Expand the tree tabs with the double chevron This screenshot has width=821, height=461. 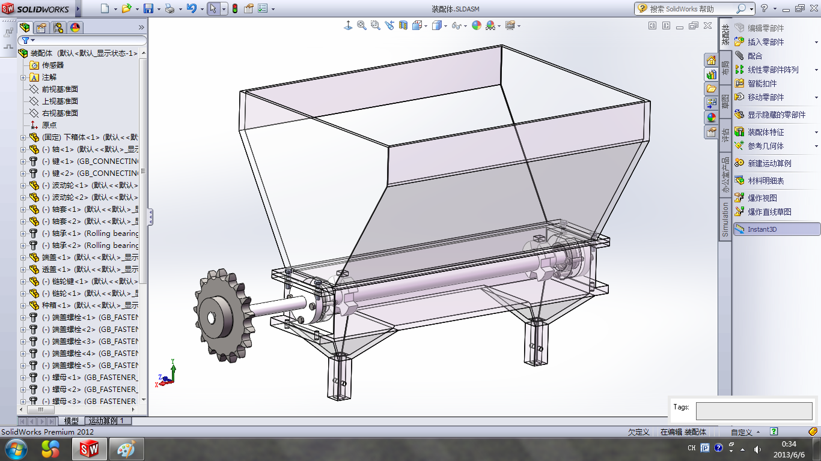pyautogui.click(x=141, y=28)
